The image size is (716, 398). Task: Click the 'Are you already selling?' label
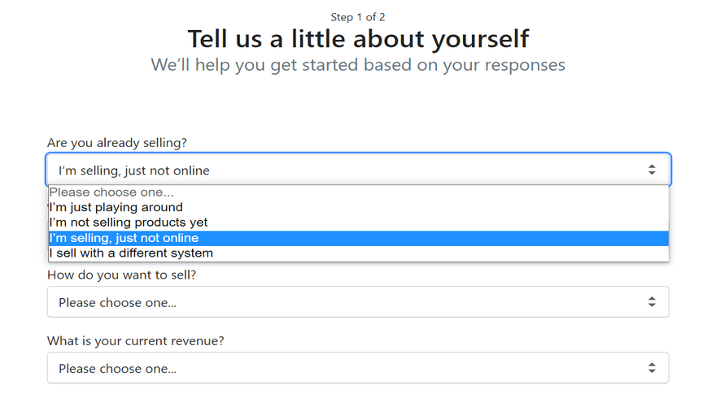pos(117,143)
